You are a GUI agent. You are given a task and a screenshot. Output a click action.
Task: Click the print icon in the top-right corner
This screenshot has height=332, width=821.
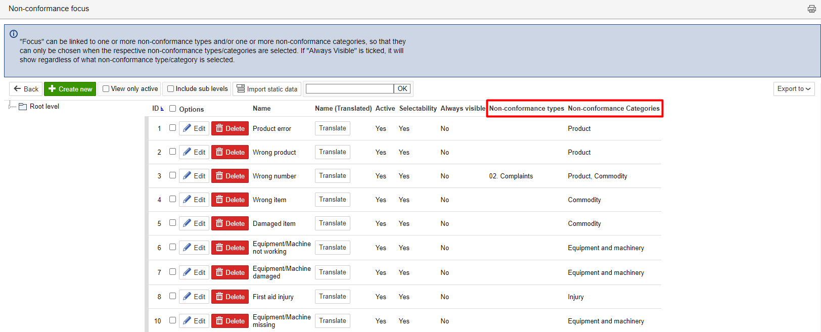point(811,9)
